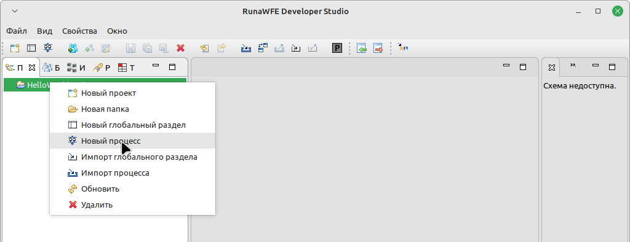
Task: Maximize the RunaWFE Developer Studio window
Action: [598, 11]
